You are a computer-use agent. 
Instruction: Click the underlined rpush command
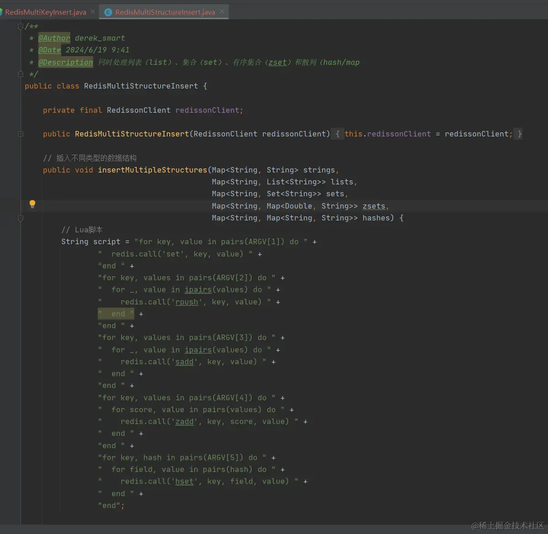point(187,302)
